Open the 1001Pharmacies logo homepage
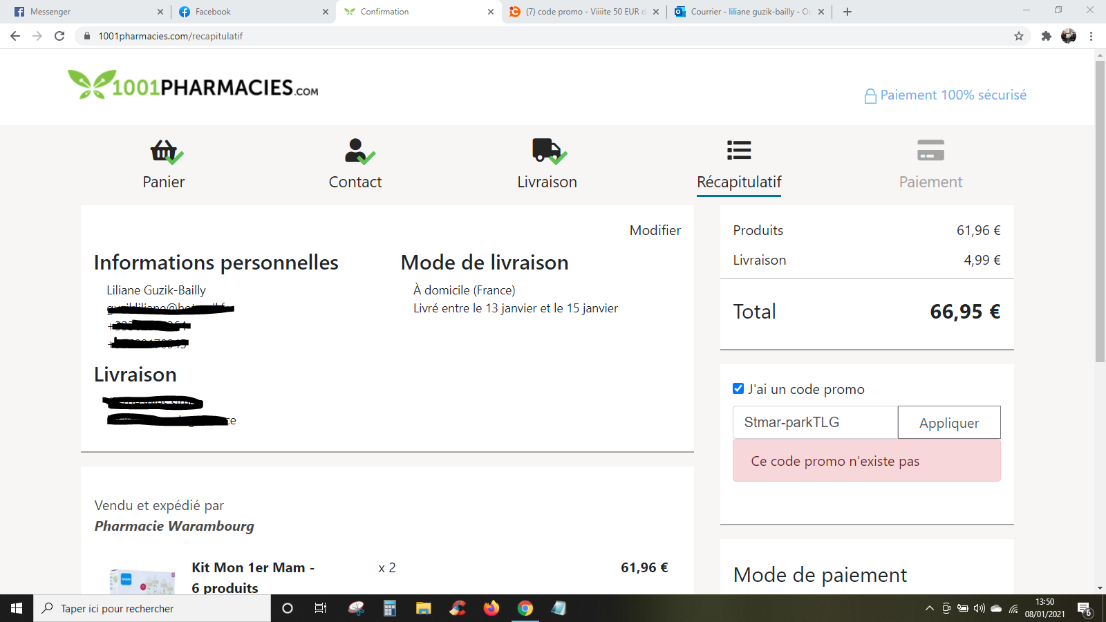 [193, 86]
